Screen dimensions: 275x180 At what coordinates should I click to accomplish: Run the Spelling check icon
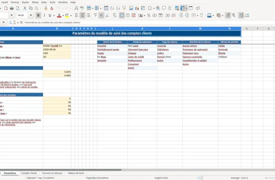click(x=82, y=8)
